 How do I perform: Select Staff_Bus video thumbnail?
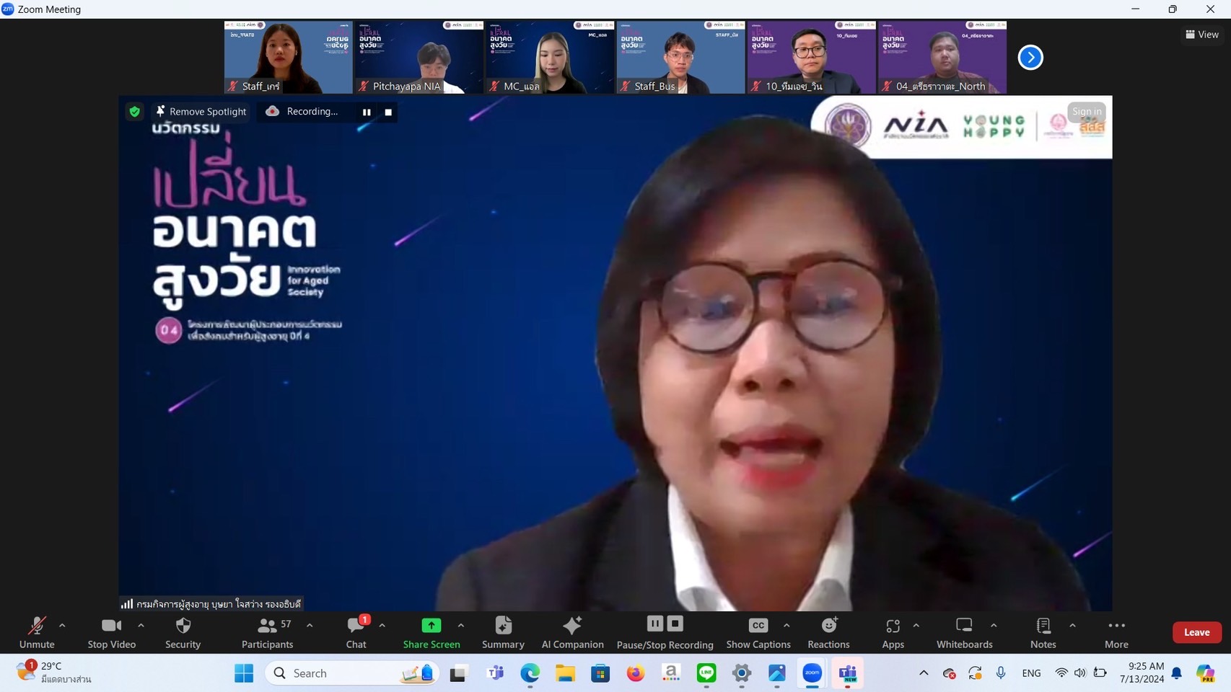tap(680, 57)
